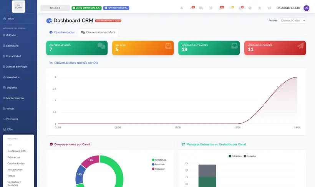Image resolution: width=315 pixels, height=187 pixels.
Task: Click the purple US user avatar
Action: coord(307,8)
